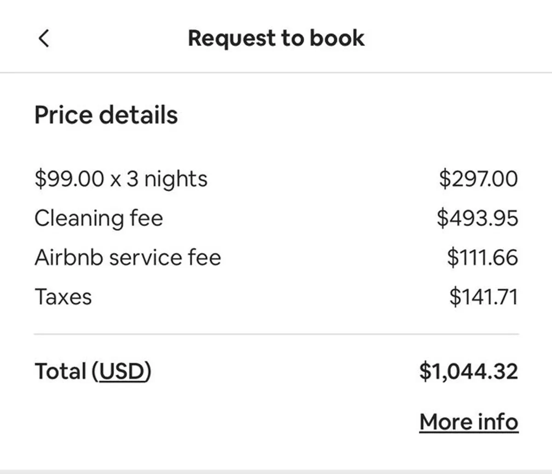Click the Cleaning fee label
The width and height of the screenshot is (552, 474).
pyautogui.click(x=98, y=218)
